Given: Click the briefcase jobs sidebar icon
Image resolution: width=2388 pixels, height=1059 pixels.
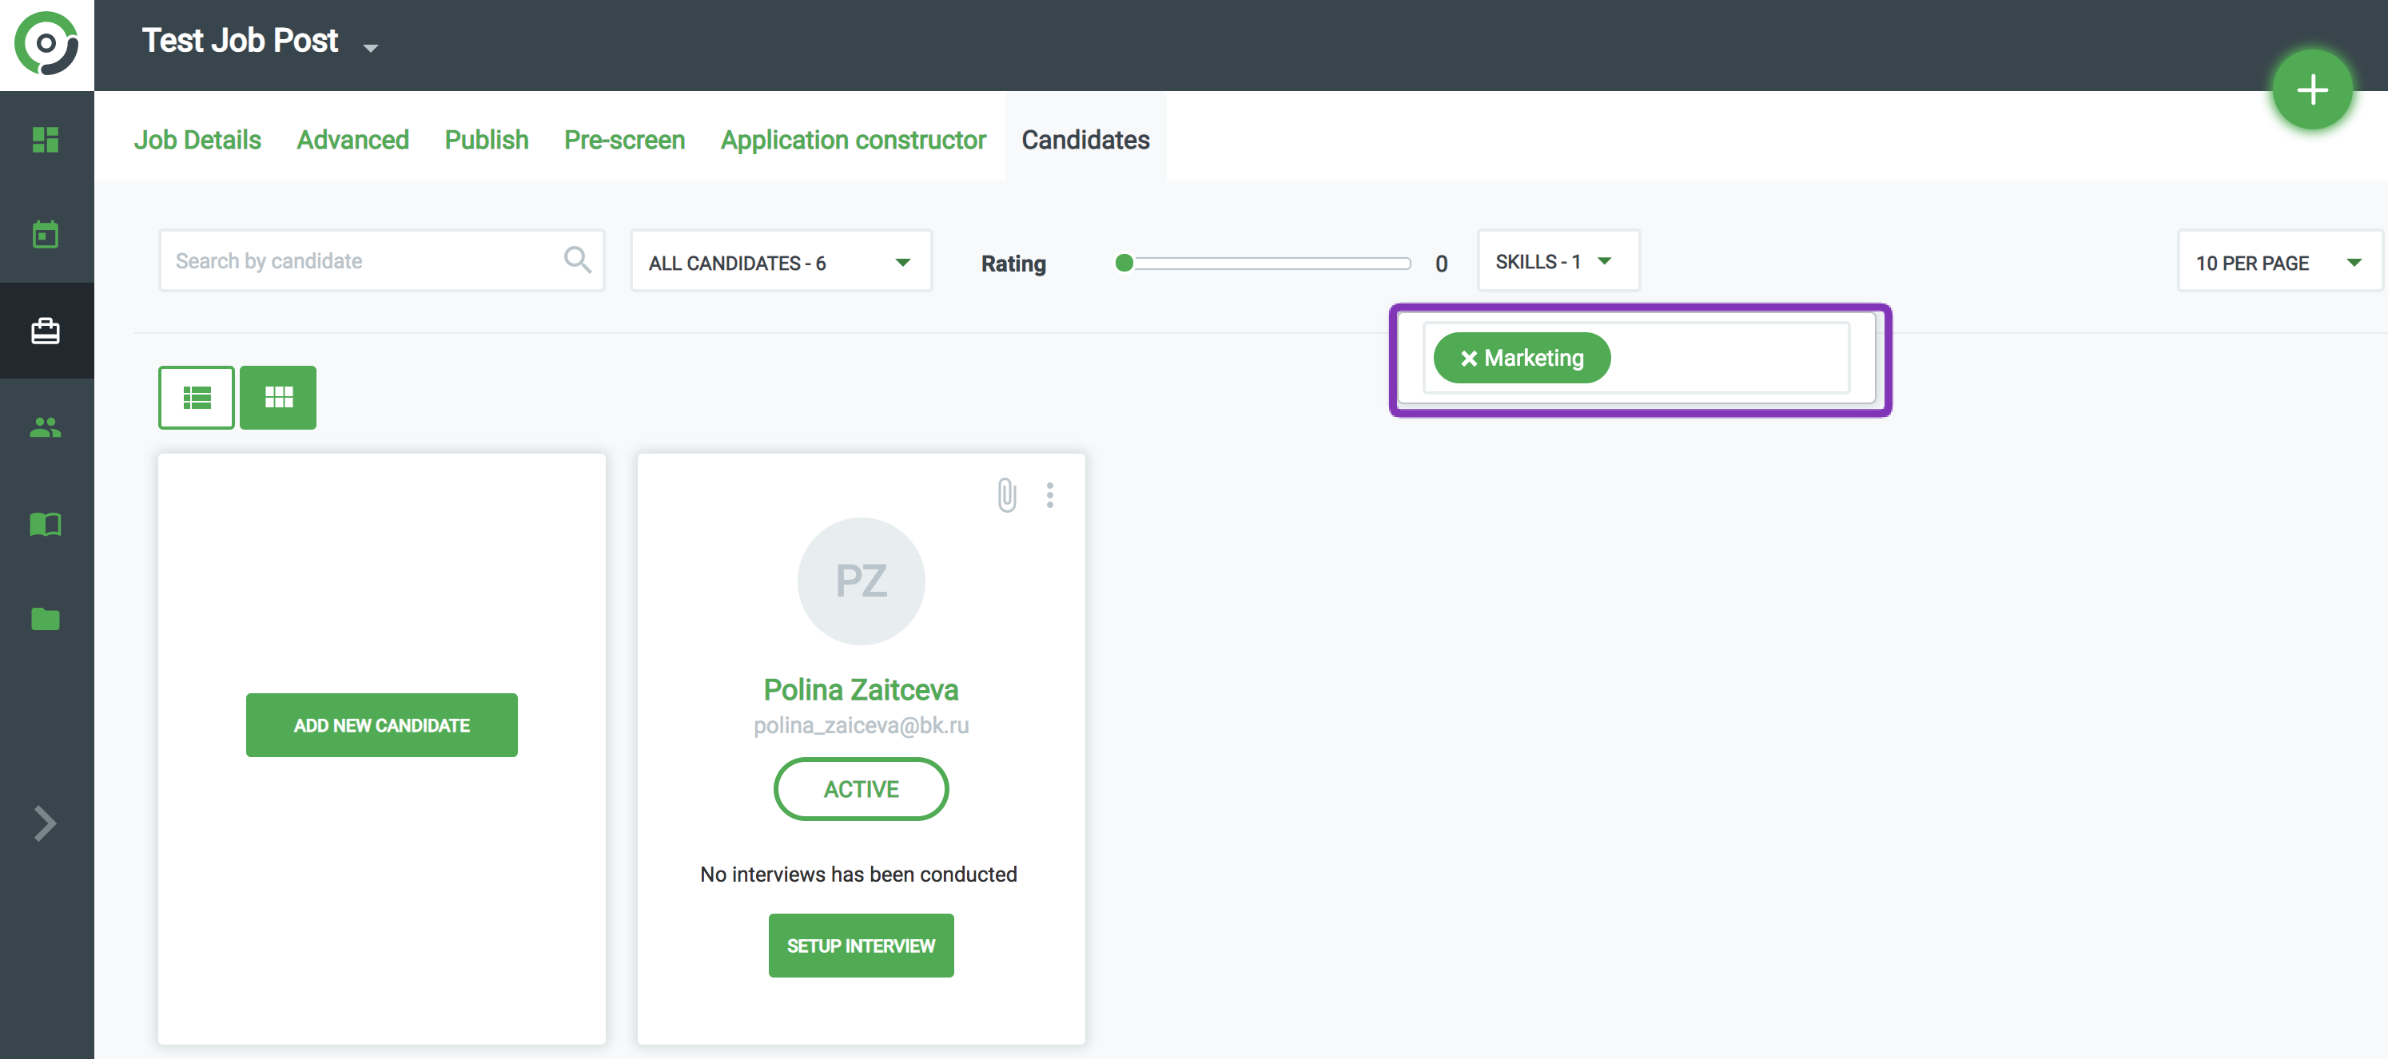Looking at the screenshot, I should coord(46,331).
